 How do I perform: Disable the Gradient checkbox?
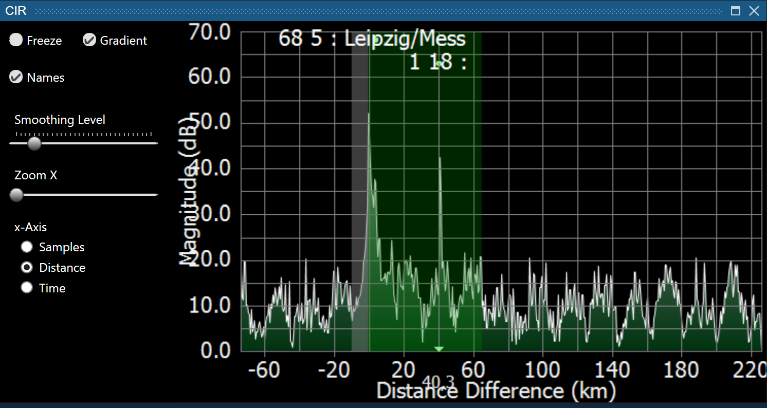click(89, 40)
